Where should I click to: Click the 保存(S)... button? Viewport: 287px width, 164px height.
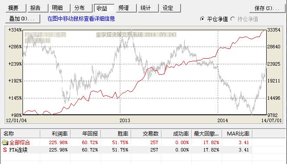(x=267, y=8)
